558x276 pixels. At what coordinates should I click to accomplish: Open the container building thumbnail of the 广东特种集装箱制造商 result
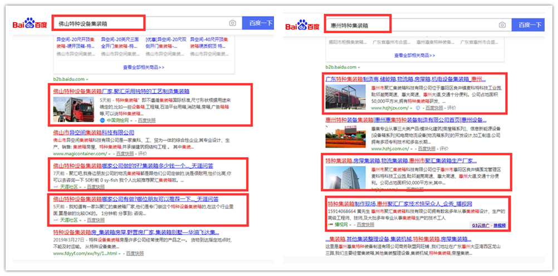(346, 97)
